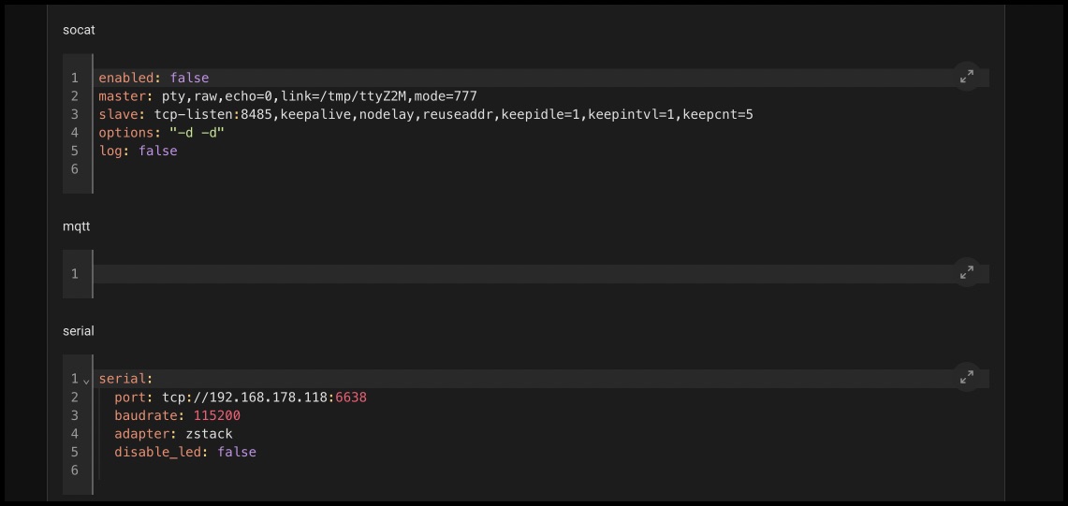Click line number 6 in socat editor

tap(74, 169)
